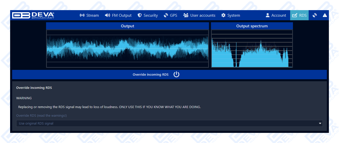The height and width of the screenshot is (143, 339).
Task: Click the Account person icon
Action: [268, 15]
